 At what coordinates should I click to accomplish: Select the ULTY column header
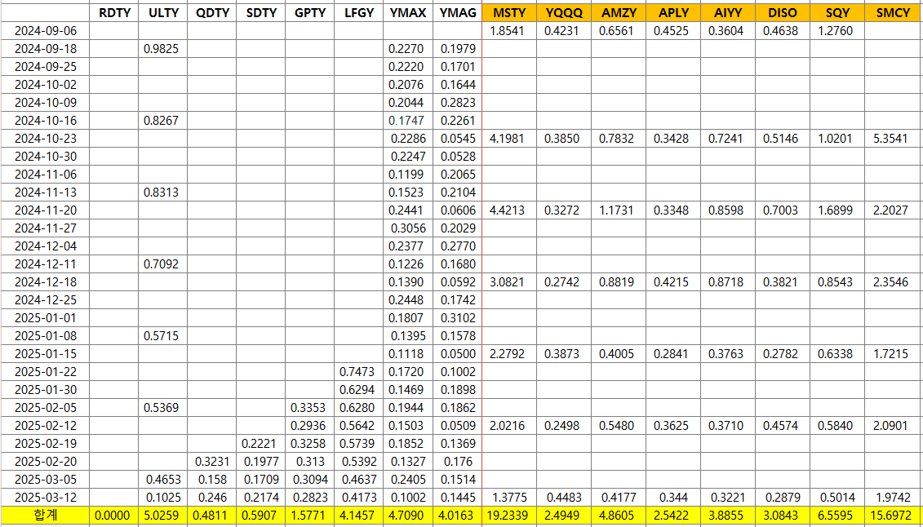pyautogui.click(x=163, y=12)
